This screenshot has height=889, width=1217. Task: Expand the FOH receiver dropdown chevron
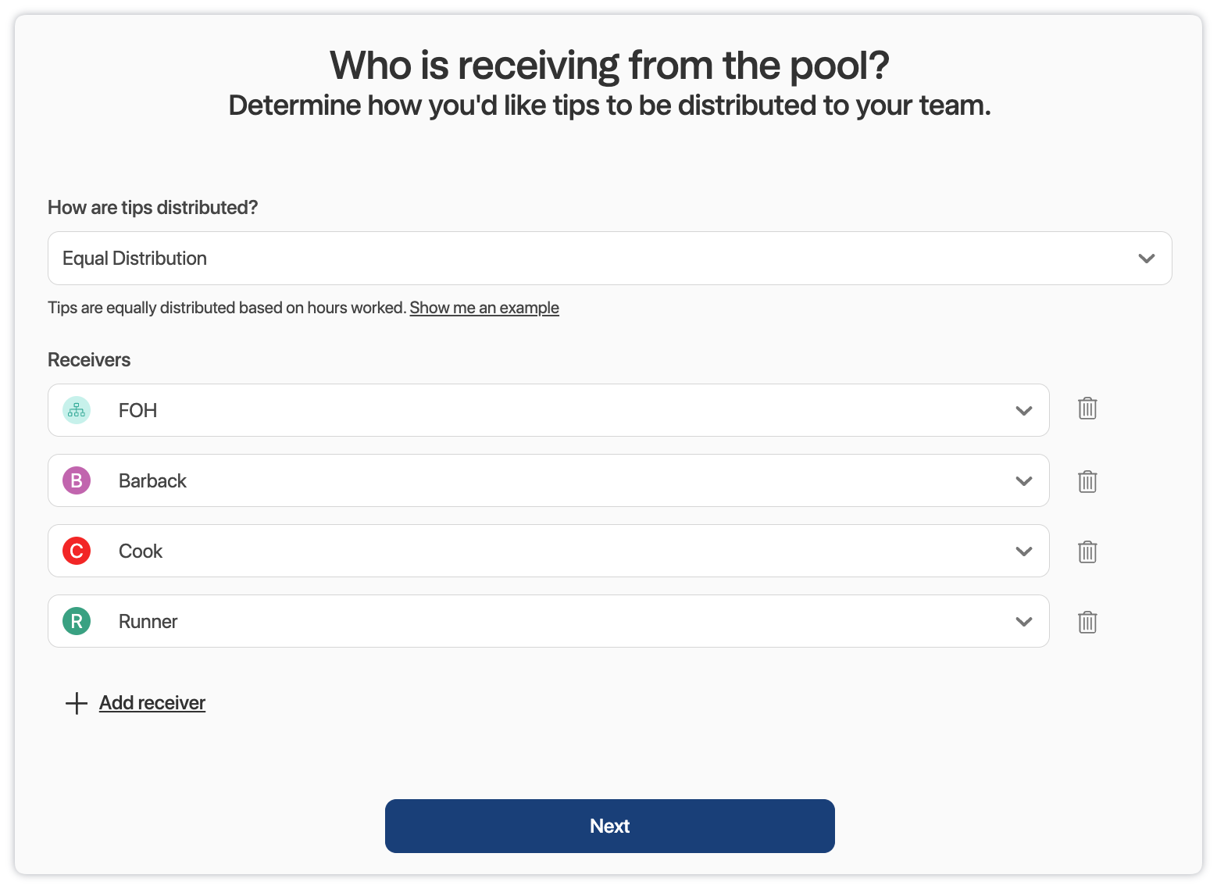(x=1024, y=411)
